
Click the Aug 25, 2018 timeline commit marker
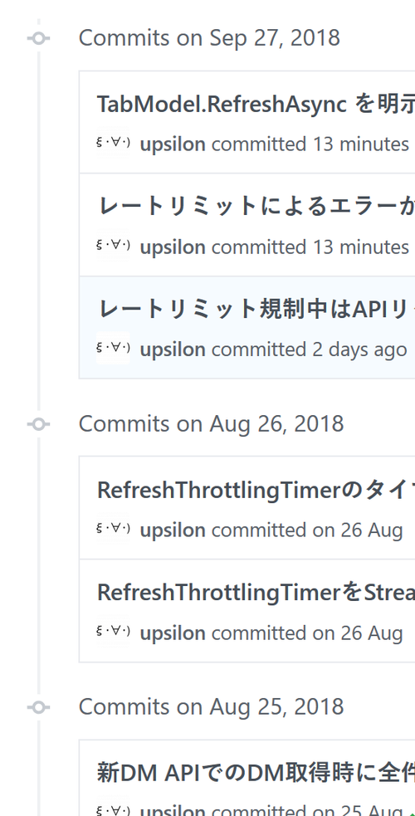coord(39,707)
